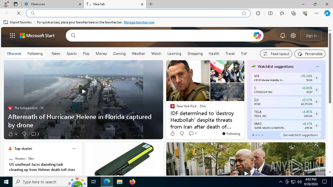Switch to the Following feed
Viewport: 333px width, 187px height.
tap(35, 54)
